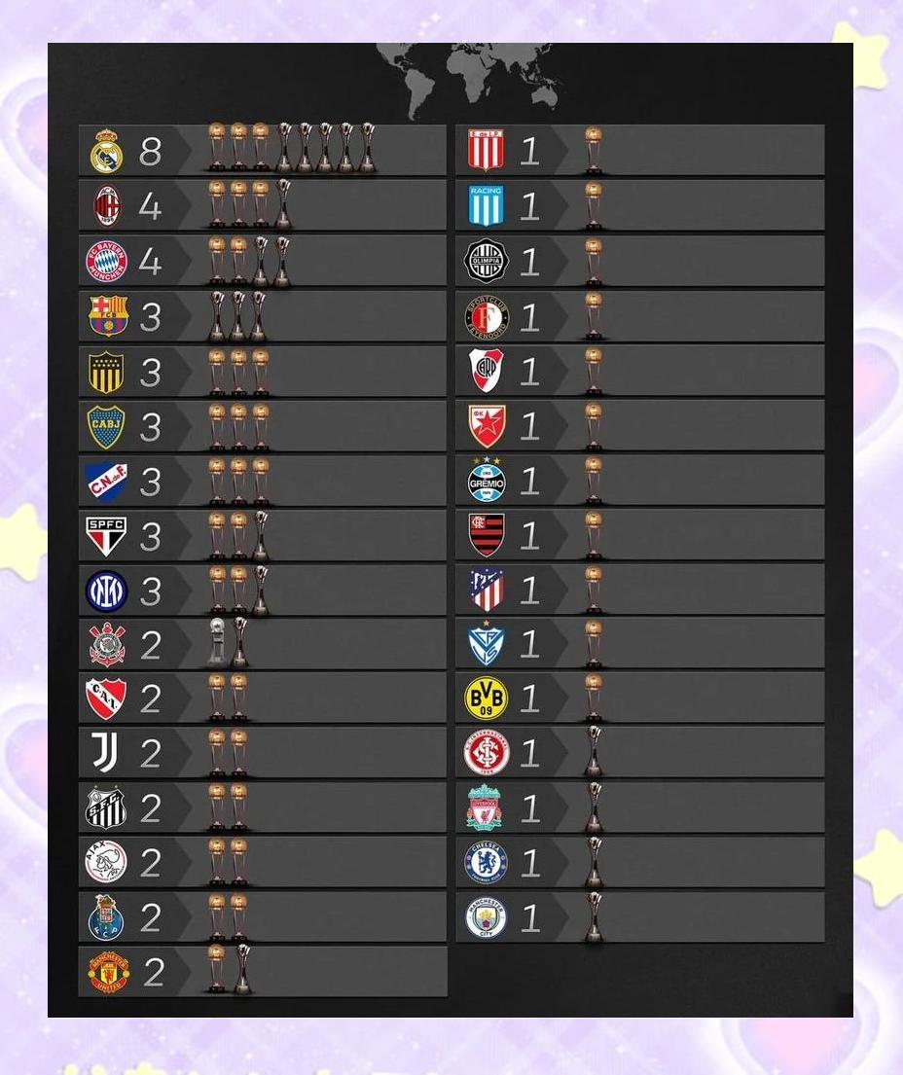
Task: Click the number 8 beside Real Madrid
Action: coord(150,152)
